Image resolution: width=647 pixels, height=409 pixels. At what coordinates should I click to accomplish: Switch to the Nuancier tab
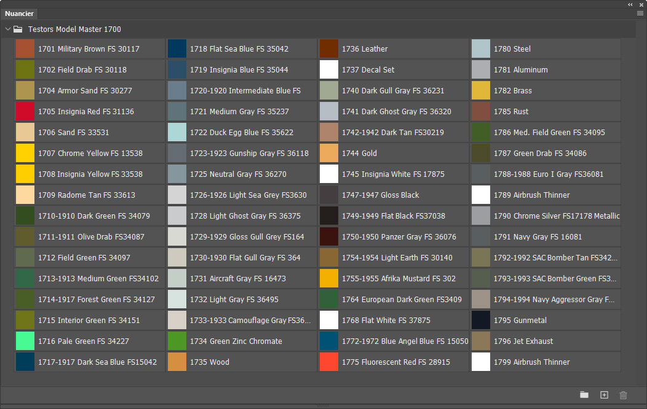point(19,14)
